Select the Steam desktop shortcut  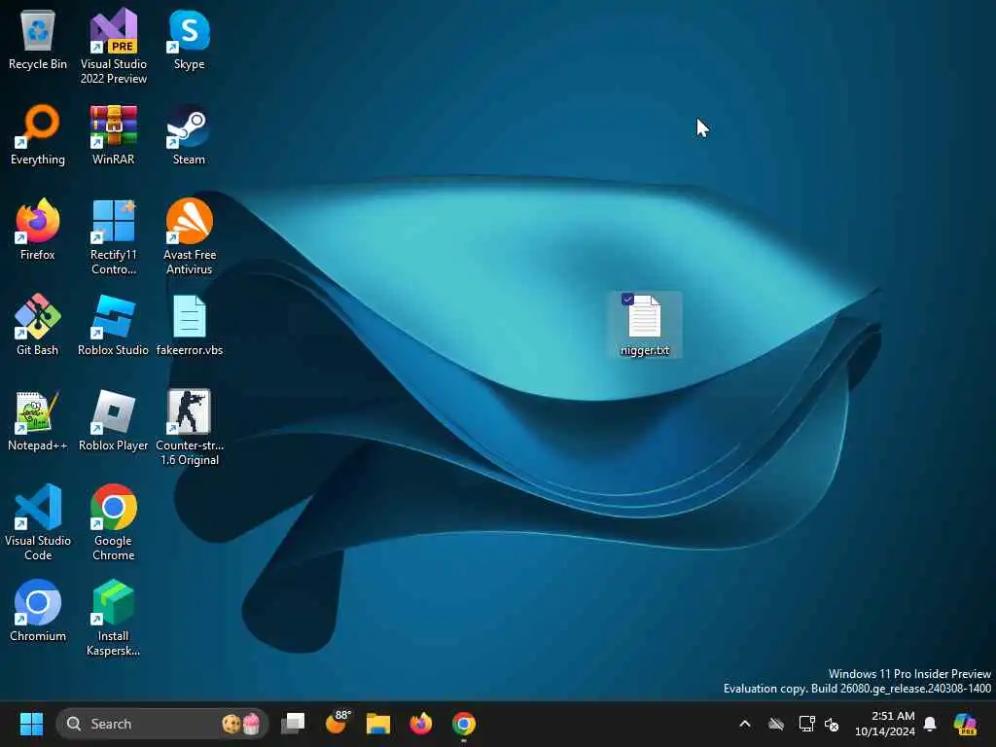pyautogui.click(x=189, y=135)
